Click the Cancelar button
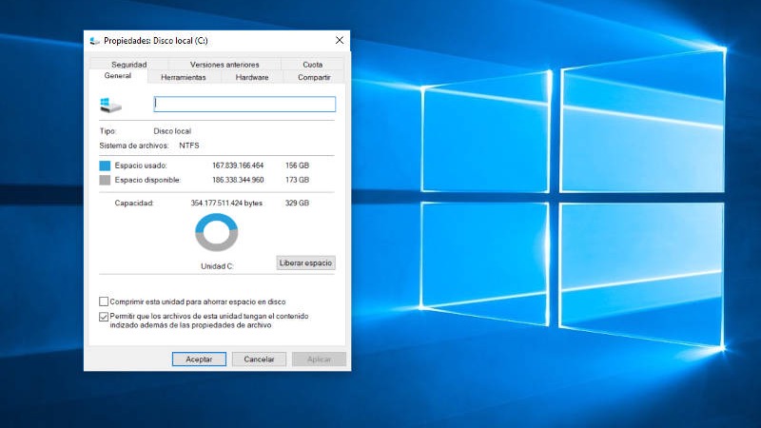This screenshot has height=428, width=761. point(259,360)
